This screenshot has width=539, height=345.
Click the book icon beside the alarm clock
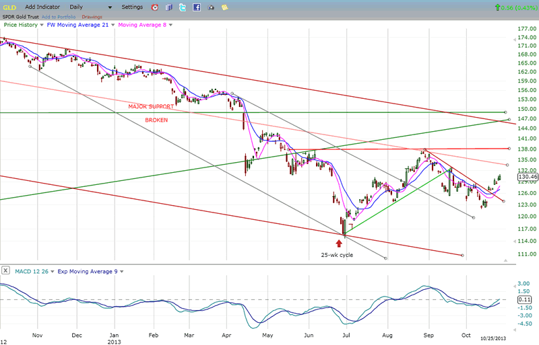(168, 7)
